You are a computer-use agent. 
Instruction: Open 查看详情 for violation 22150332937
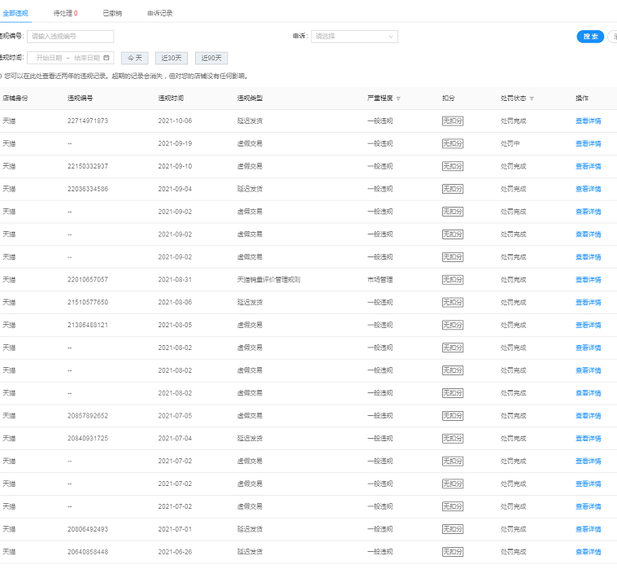pos(589,166)
